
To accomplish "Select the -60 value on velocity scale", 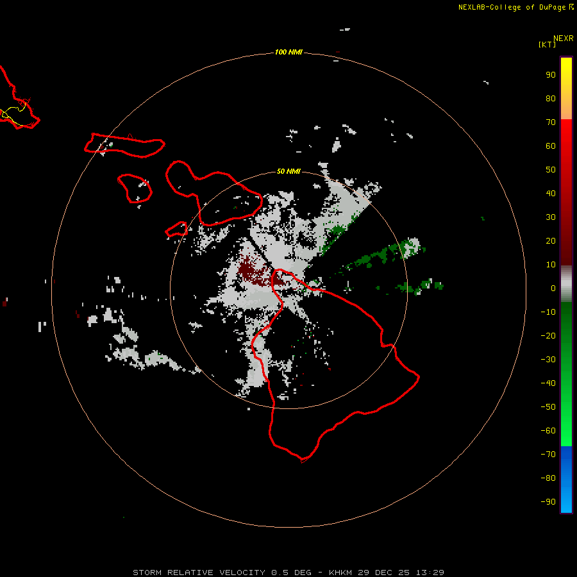I will (x=548, y=431).
